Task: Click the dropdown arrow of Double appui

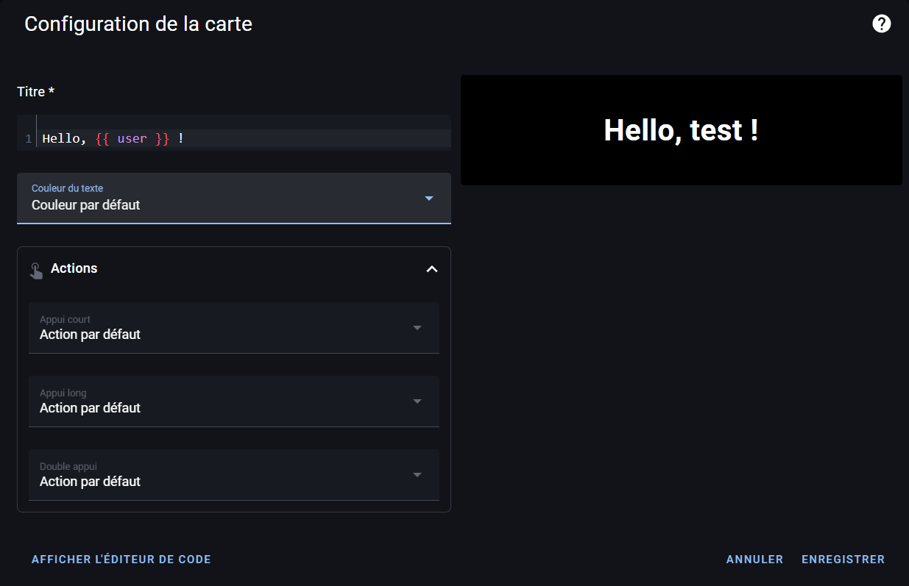Action: [417, 475]
